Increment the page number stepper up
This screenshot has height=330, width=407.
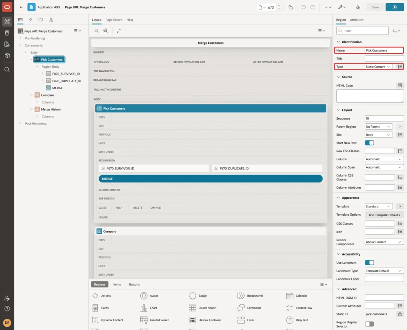point(279,6)
